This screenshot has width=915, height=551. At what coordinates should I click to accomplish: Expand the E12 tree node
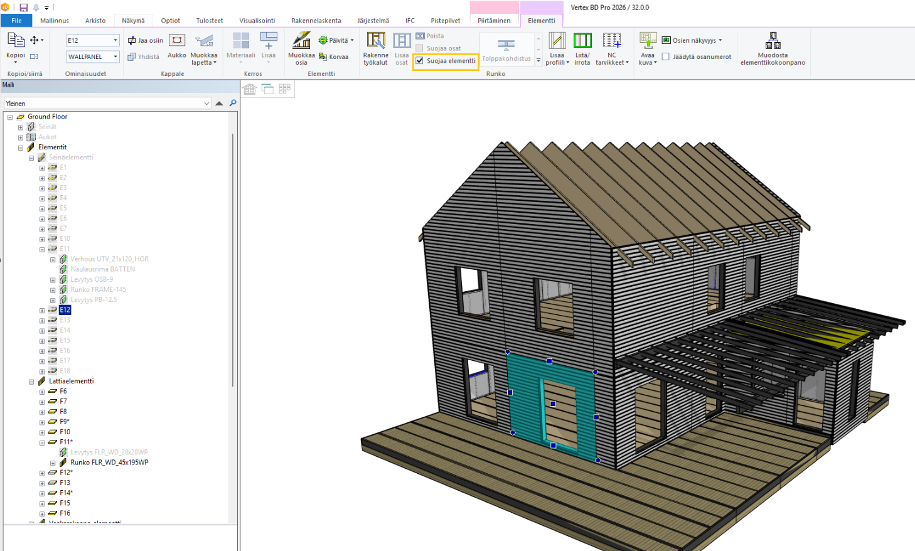click(42, 310)
